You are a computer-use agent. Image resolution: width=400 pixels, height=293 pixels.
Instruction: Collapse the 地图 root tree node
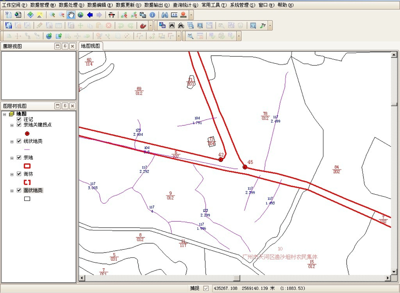pos(5,114)
